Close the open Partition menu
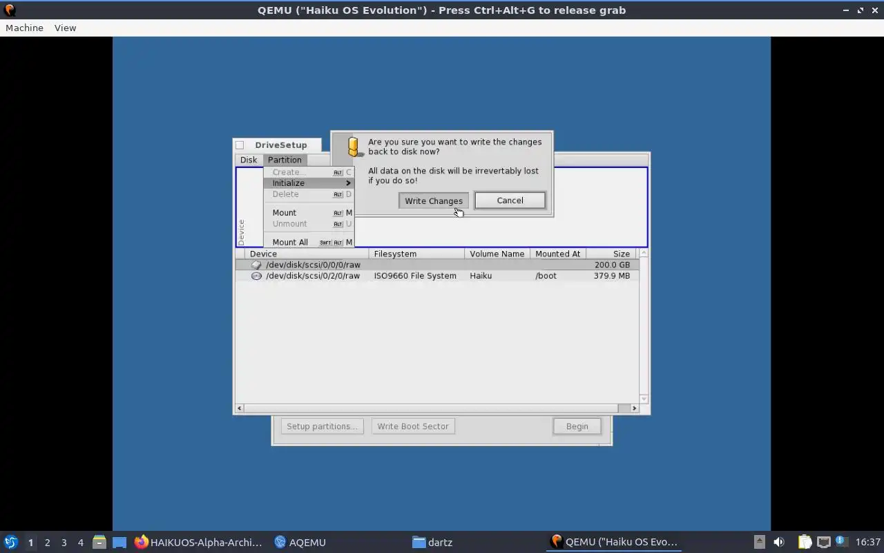Screen dimensions: 884x553 [x=285, y=160]
